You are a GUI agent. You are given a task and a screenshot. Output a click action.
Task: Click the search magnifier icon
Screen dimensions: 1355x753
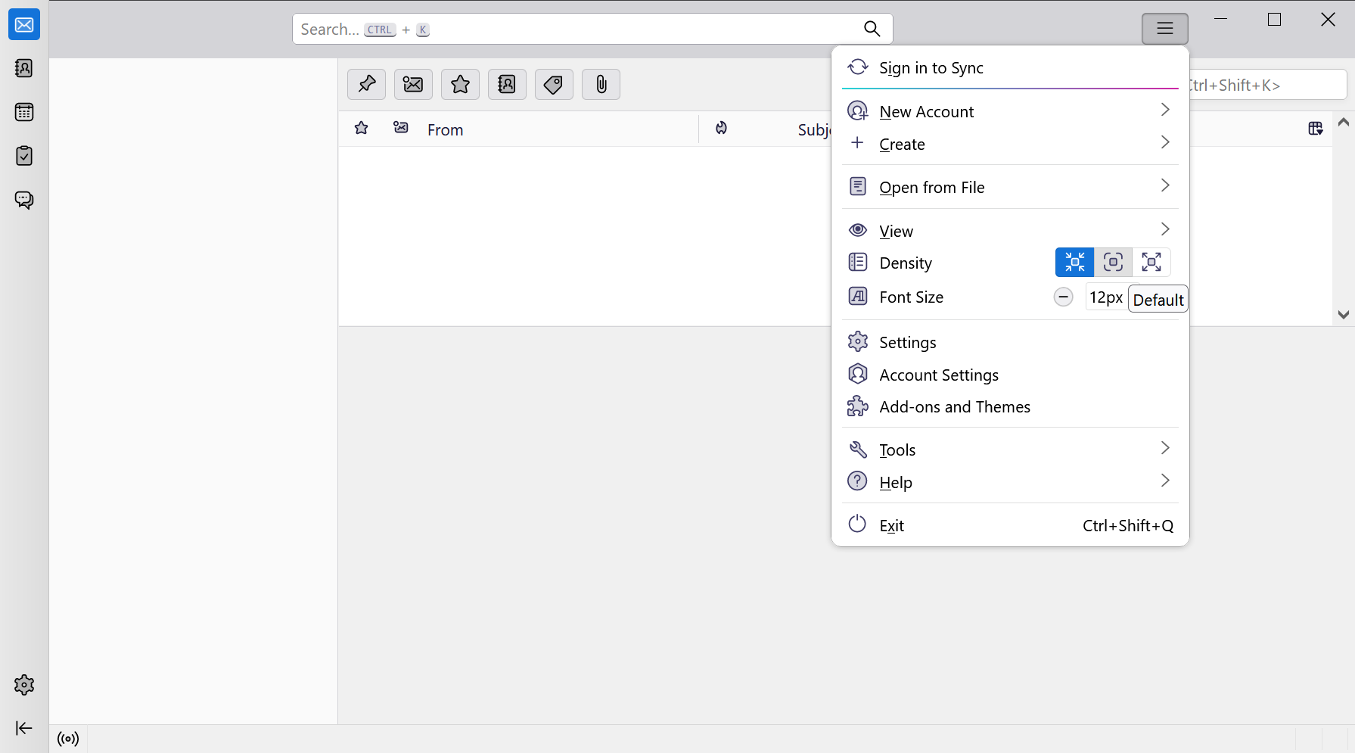point(872,29)
